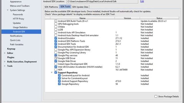Screen dimensions: 184x103
Task: Open Quick Lists settings
Action: click(x=15, y=40)
